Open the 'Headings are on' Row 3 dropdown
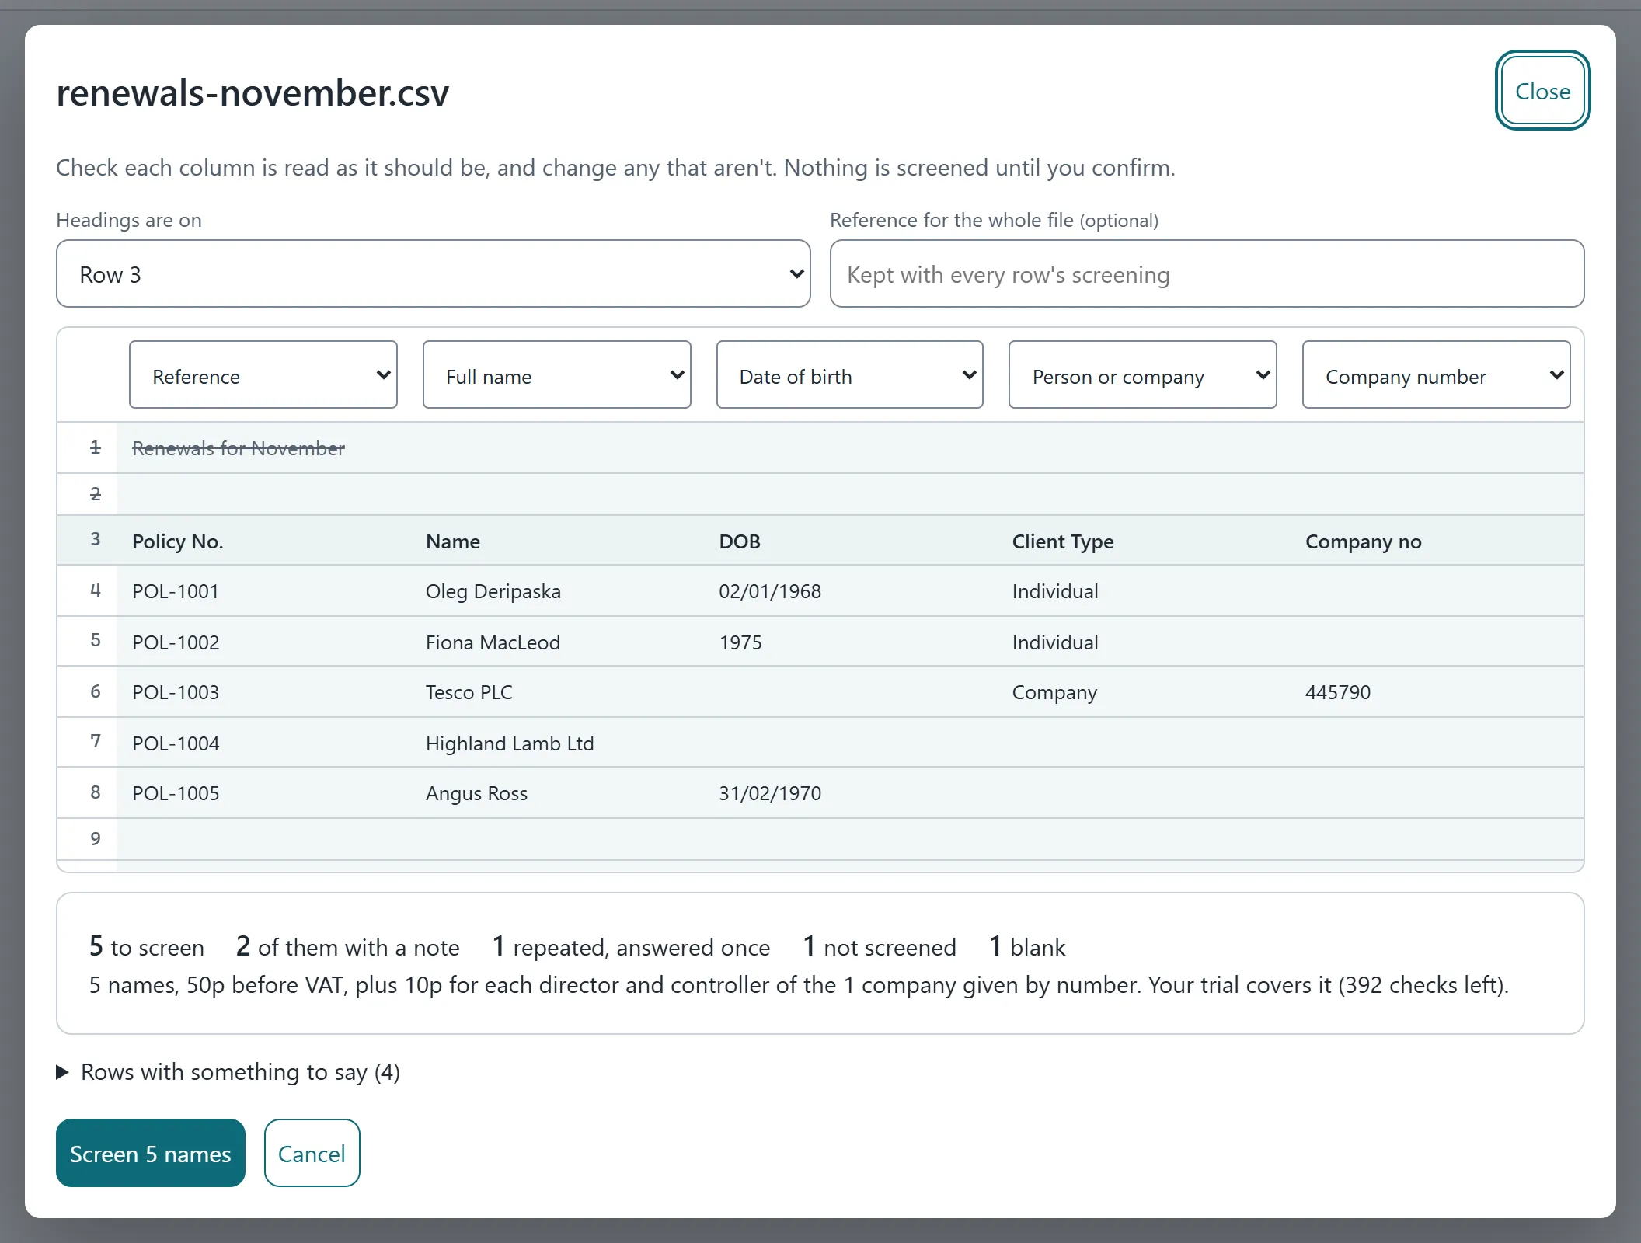This screenshot has height=1243, width=1641. (x=433, y=273)
